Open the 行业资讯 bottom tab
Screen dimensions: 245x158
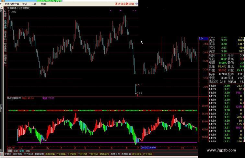(148, 154)
